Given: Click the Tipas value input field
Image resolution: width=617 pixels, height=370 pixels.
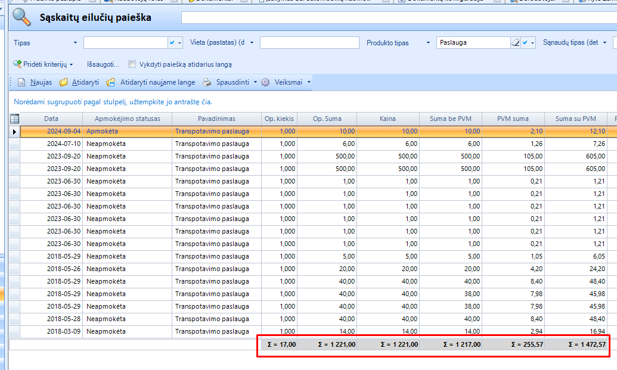Looking at the screenshot, I should coord(126,42).
